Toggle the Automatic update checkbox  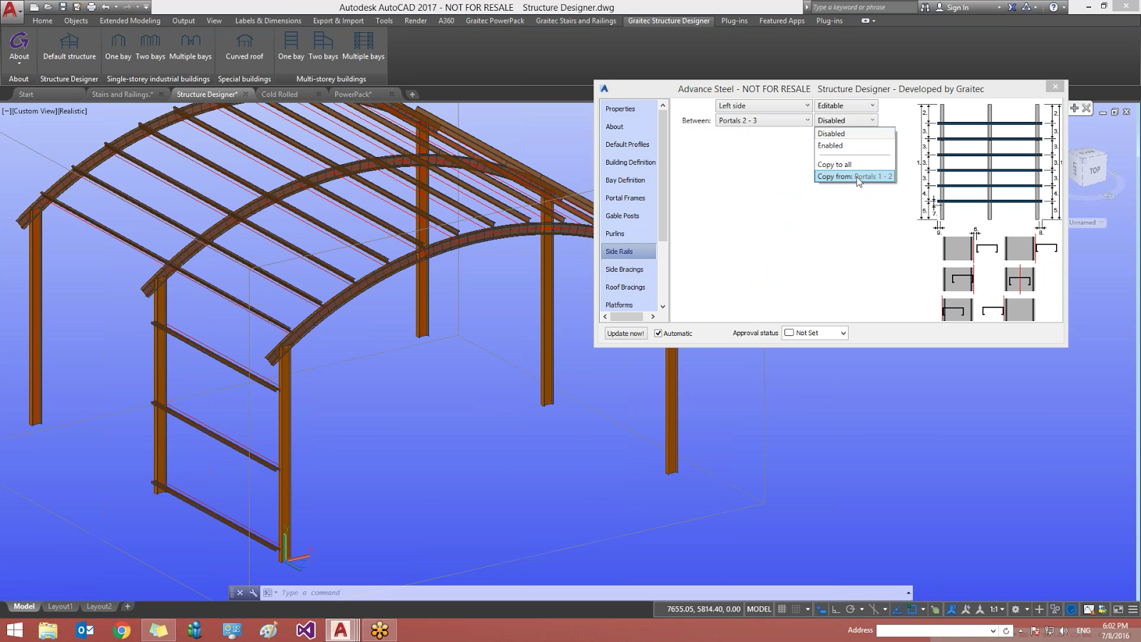coord(658,333)
